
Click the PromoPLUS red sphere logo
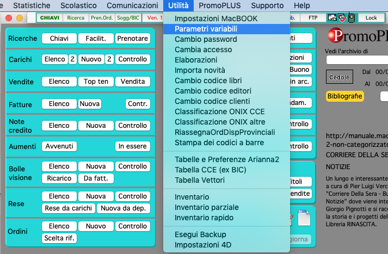click(x=334, y=38)
